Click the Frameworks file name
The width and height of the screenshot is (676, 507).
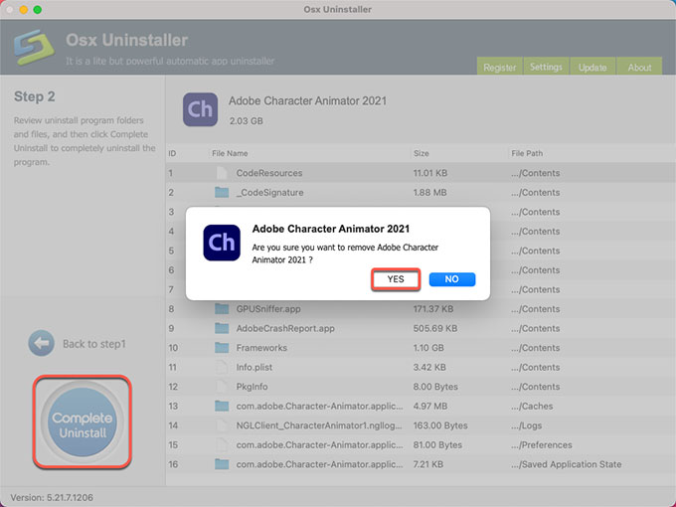(x=261, y=348)
